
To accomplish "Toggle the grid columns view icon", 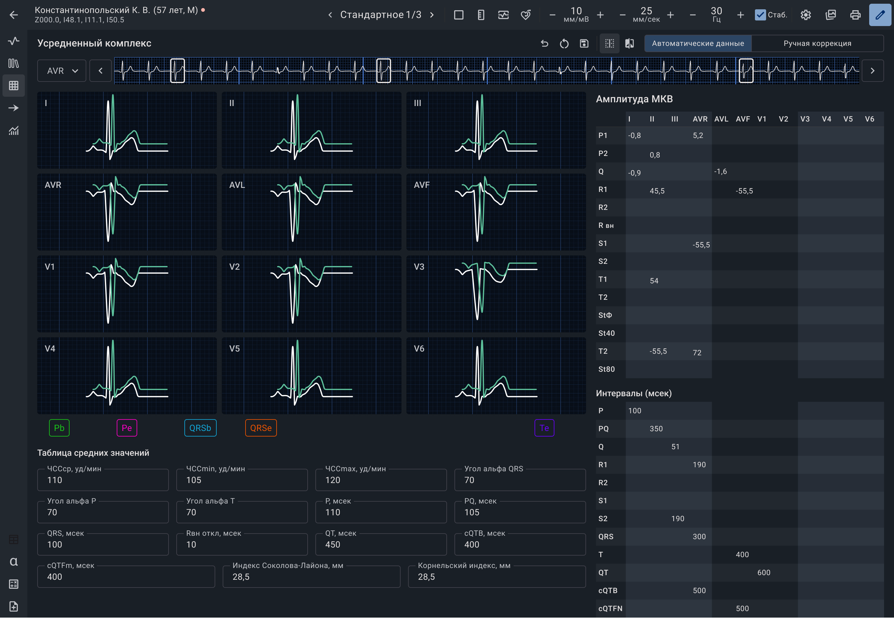I will [609, 43].
